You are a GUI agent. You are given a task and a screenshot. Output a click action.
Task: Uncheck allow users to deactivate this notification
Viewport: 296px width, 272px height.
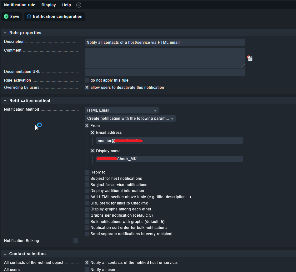click(87, 88)
